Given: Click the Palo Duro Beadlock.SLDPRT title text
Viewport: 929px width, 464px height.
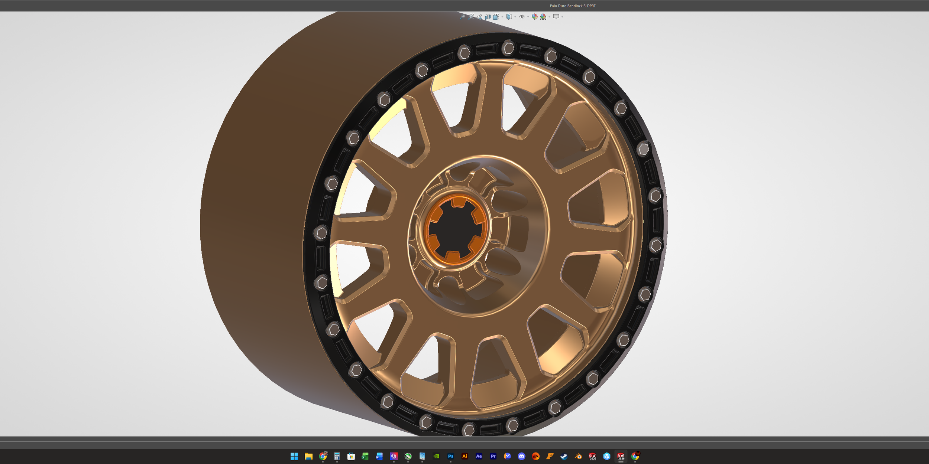Looking at the screenshot, I should (x=573, y=6).
